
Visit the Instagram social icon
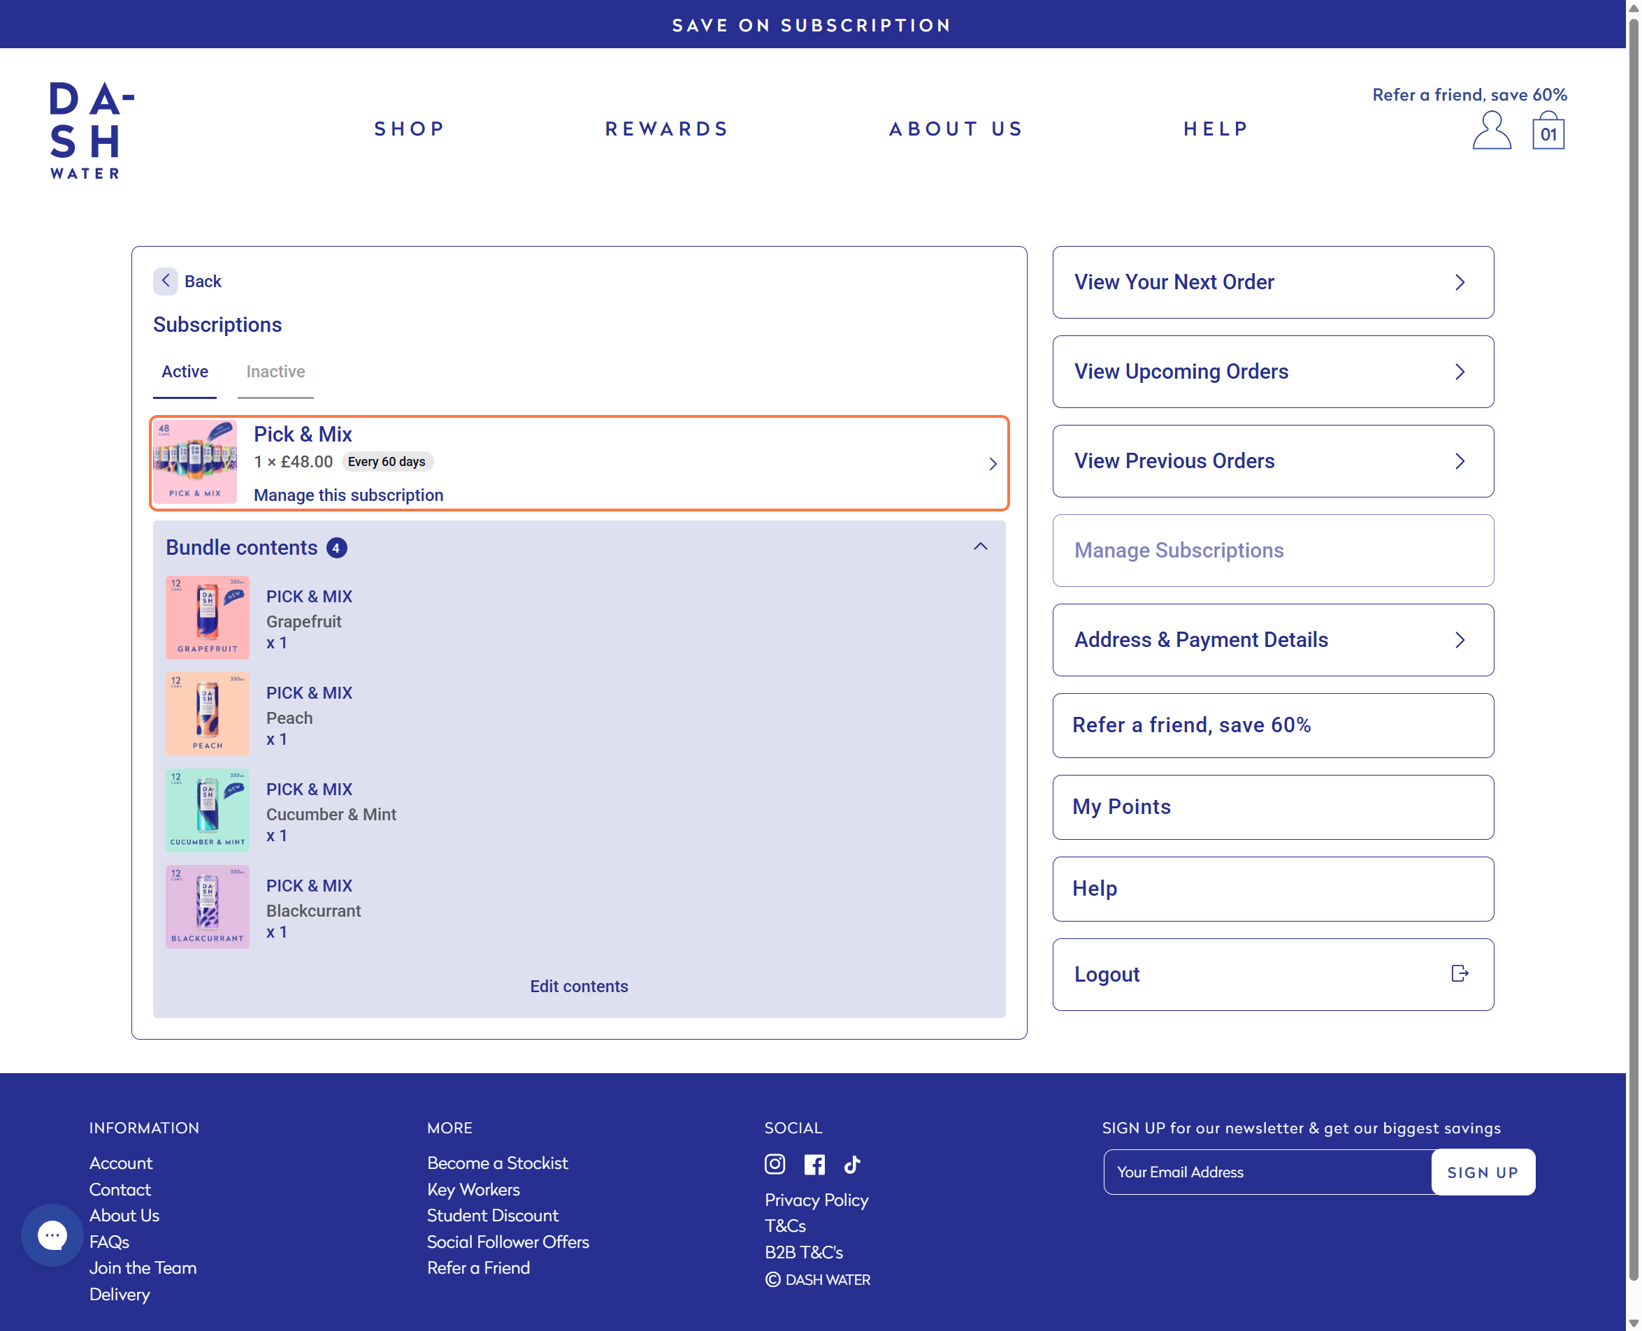click(x=775, y=1164)
